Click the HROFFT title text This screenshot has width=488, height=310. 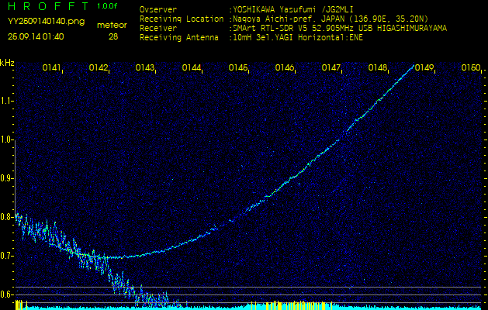49,6
